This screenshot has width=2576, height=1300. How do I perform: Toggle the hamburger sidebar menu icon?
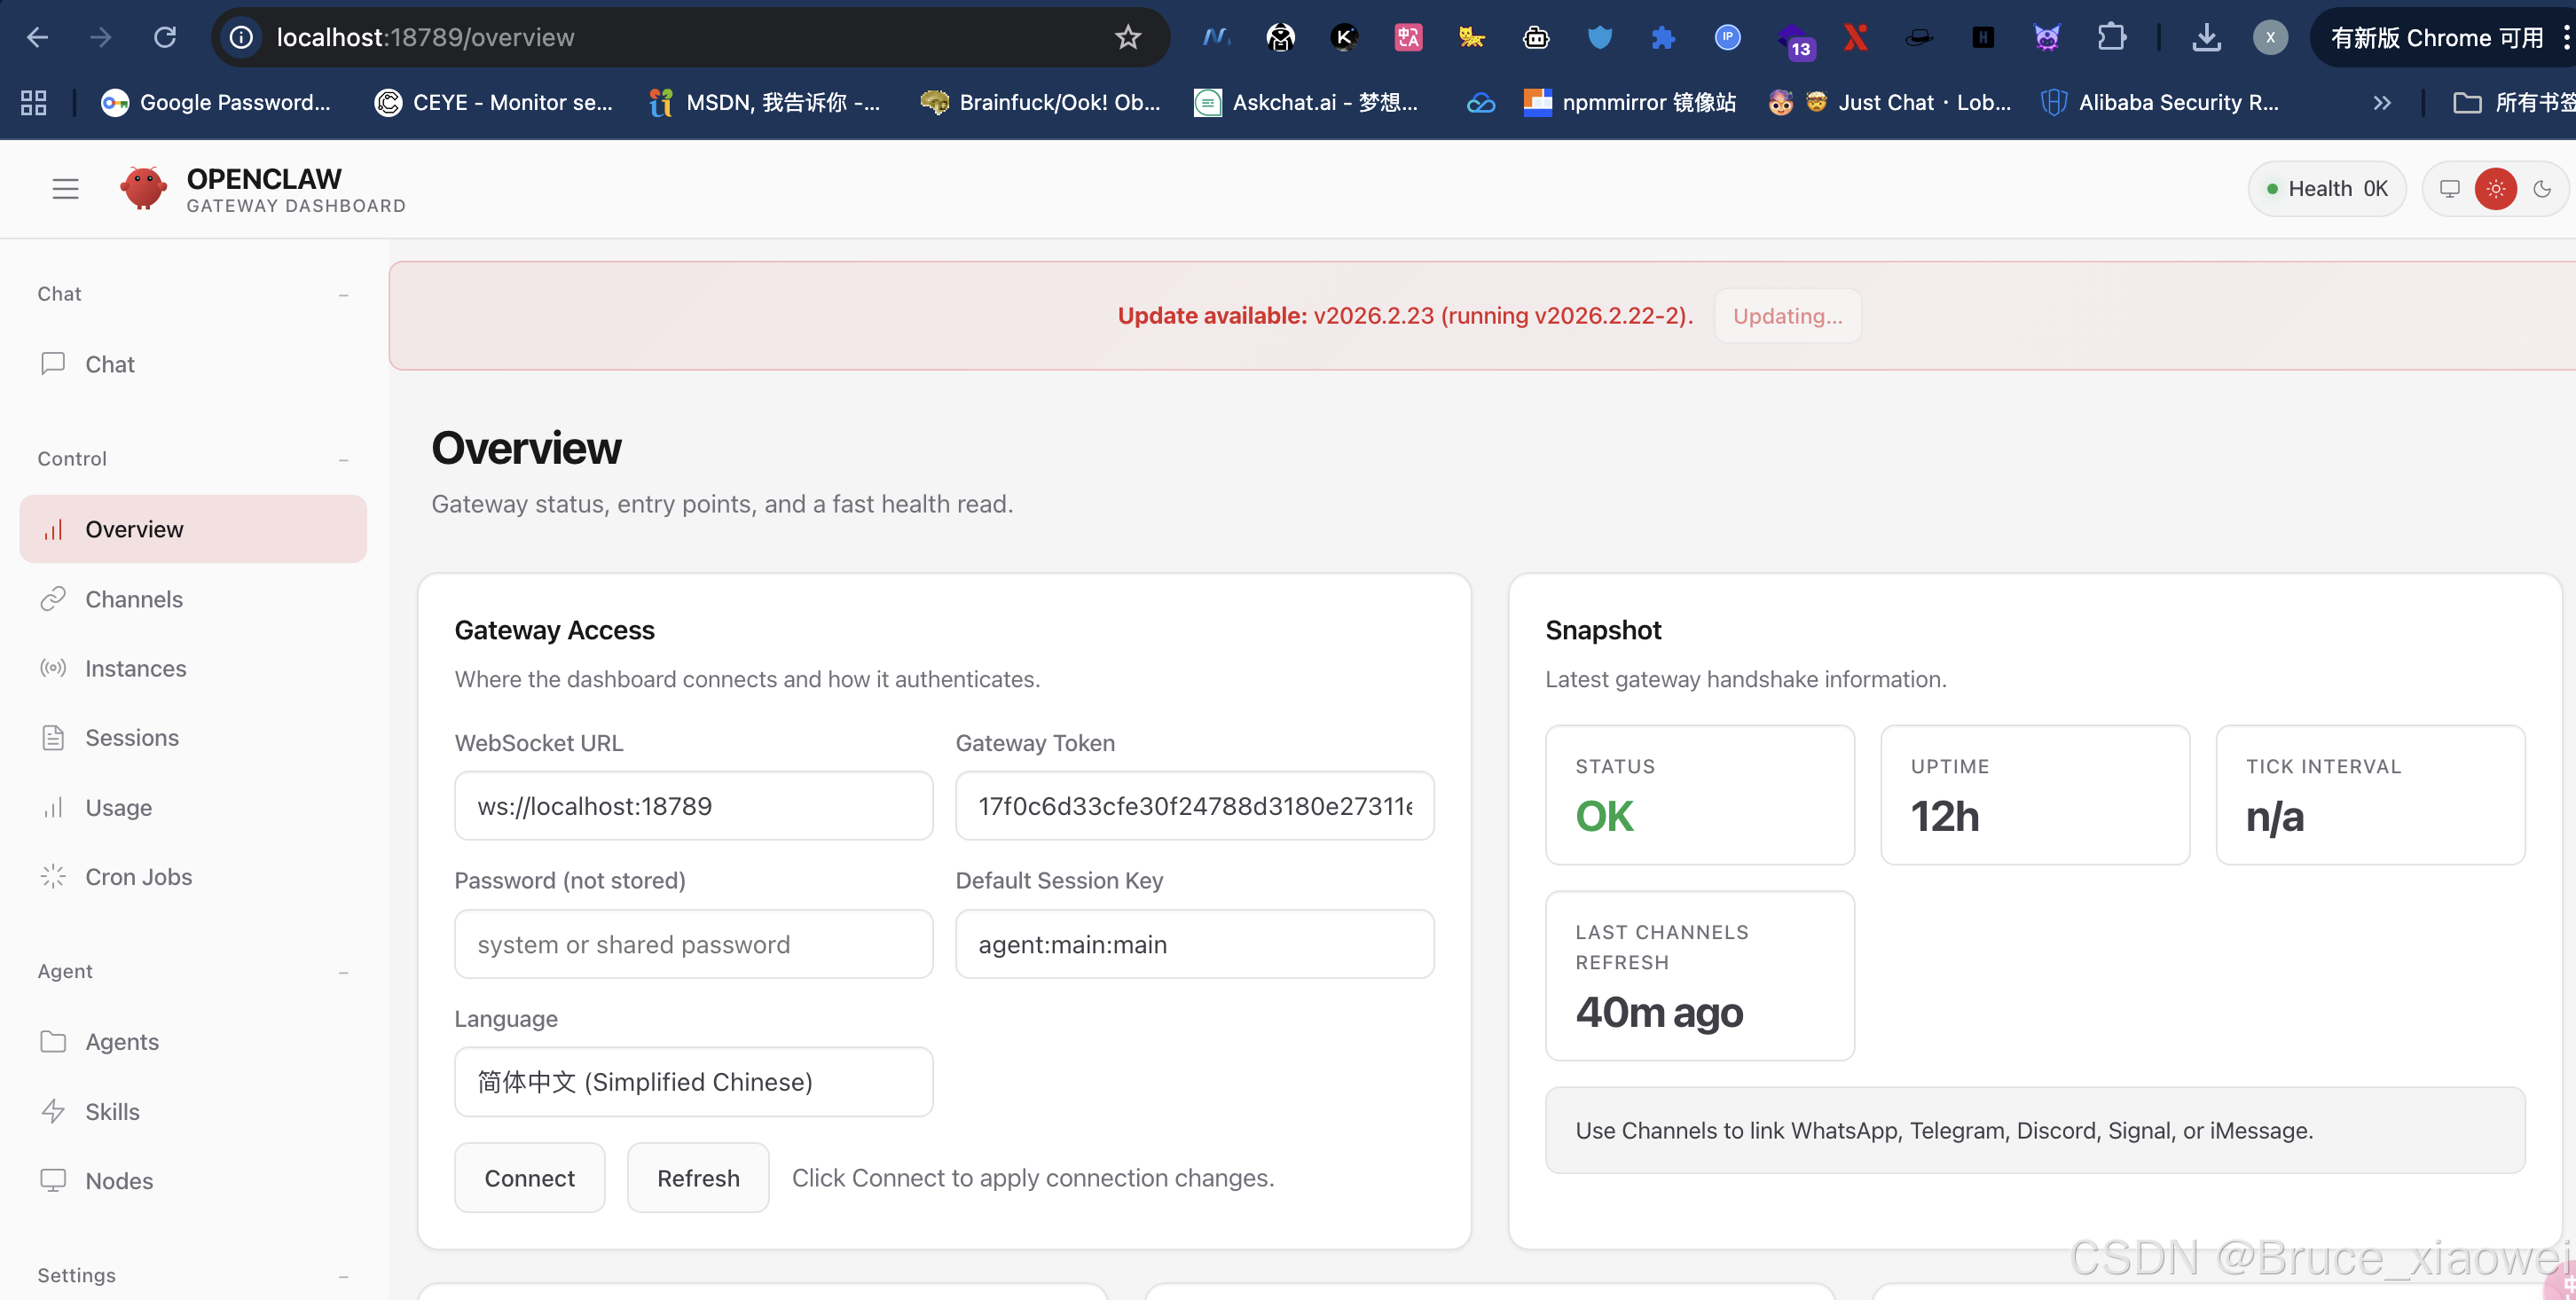(65, 188)
